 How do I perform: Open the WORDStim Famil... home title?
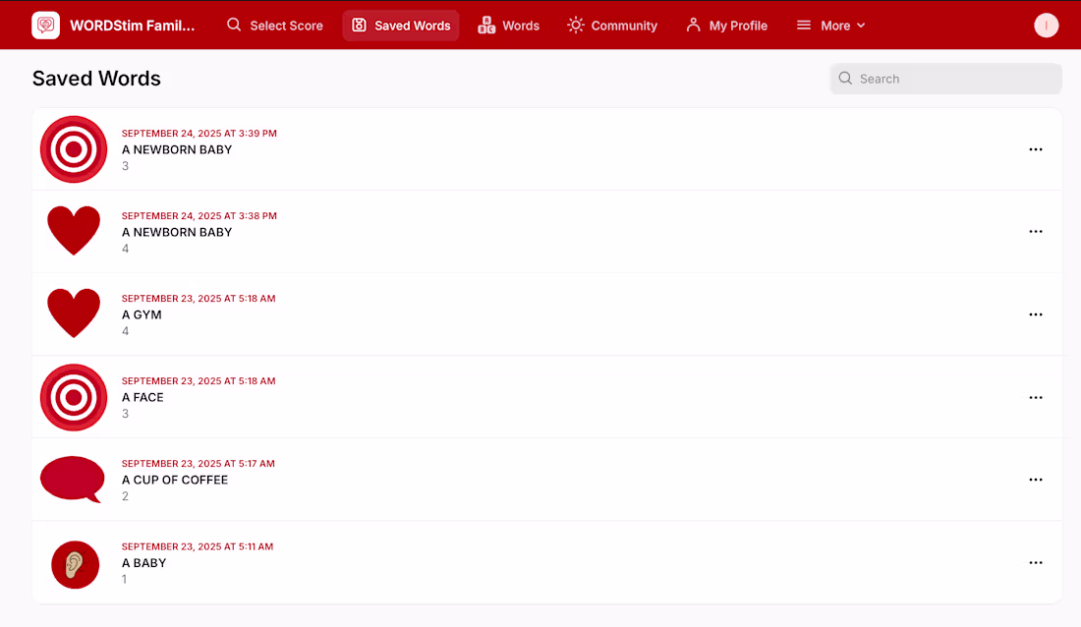point(133,26)
